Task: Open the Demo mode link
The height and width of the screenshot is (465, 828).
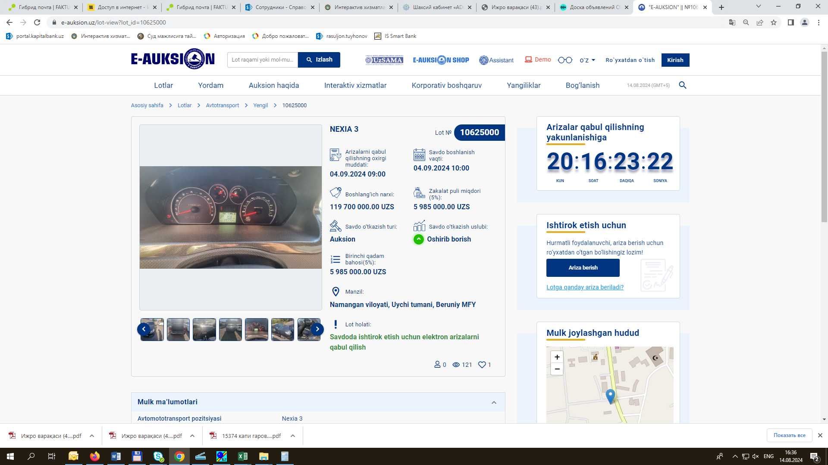Action: pos(538,59)
